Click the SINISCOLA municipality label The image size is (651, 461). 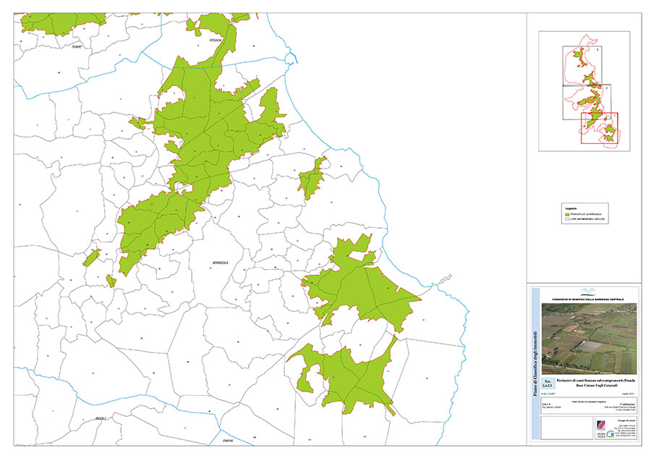coord(221,263)
